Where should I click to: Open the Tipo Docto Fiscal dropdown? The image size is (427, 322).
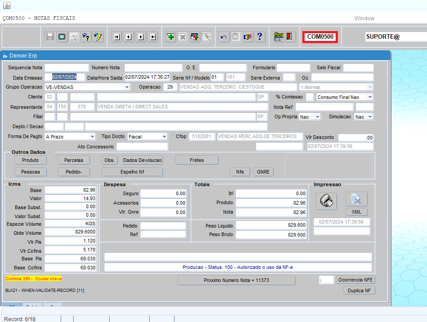coord(164,136)
